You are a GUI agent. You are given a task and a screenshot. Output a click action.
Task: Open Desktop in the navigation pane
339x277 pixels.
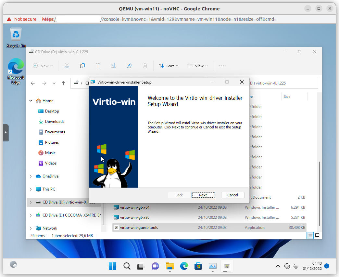(x=52, y=111)
